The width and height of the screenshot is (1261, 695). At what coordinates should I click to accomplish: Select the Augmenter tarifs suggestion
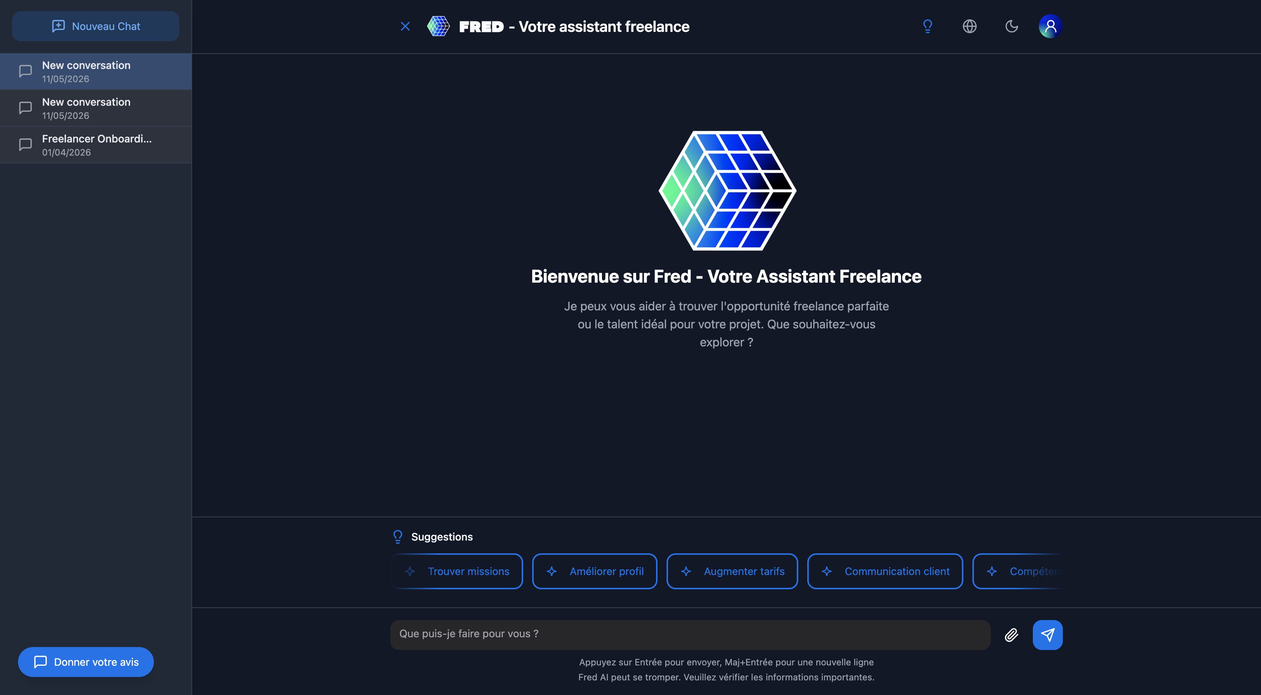[x=732, y=571]
